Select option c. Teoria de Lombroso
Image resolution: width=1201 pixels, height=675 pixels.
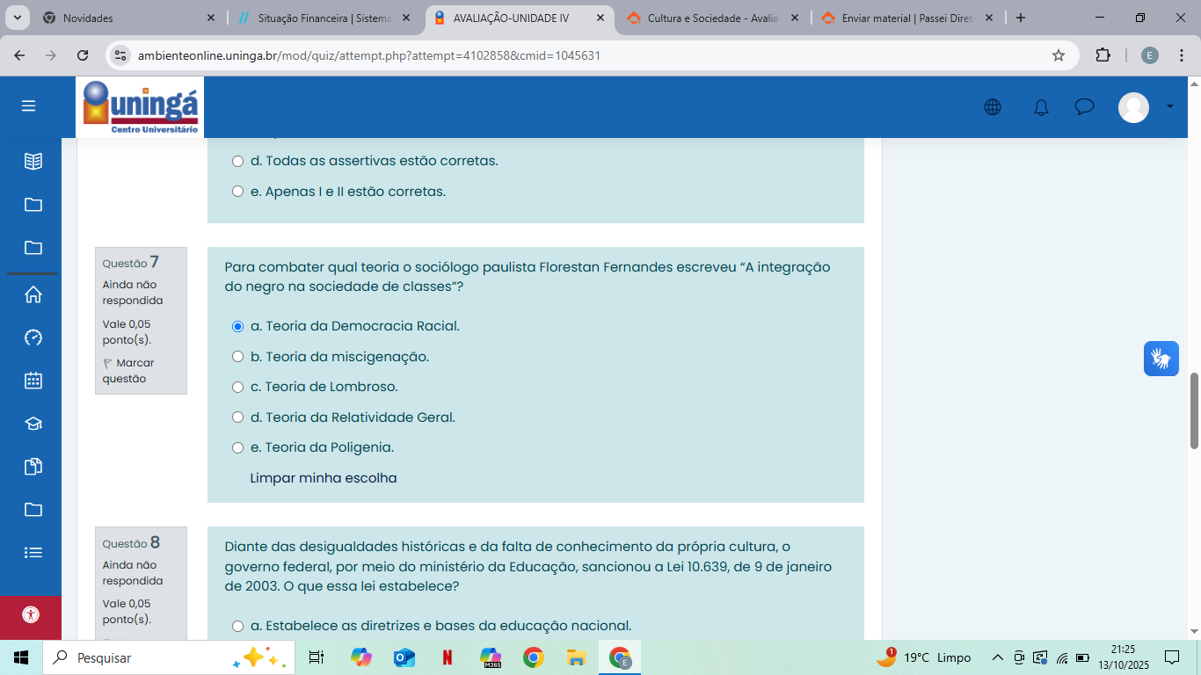(x=237, y=387)
